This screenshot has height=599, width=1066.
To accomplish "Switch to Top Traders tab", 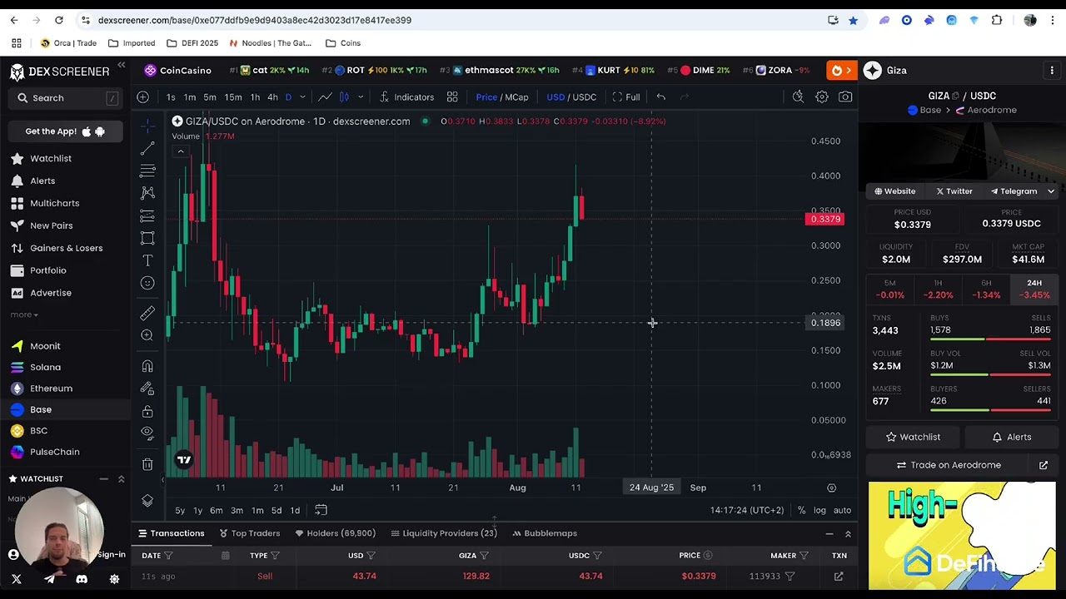I will (249, 533).
